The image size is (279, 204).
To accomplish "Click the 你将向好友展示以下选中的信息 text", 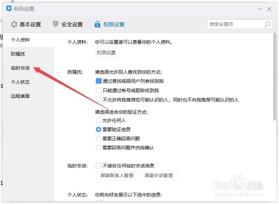I will point(129,195).
